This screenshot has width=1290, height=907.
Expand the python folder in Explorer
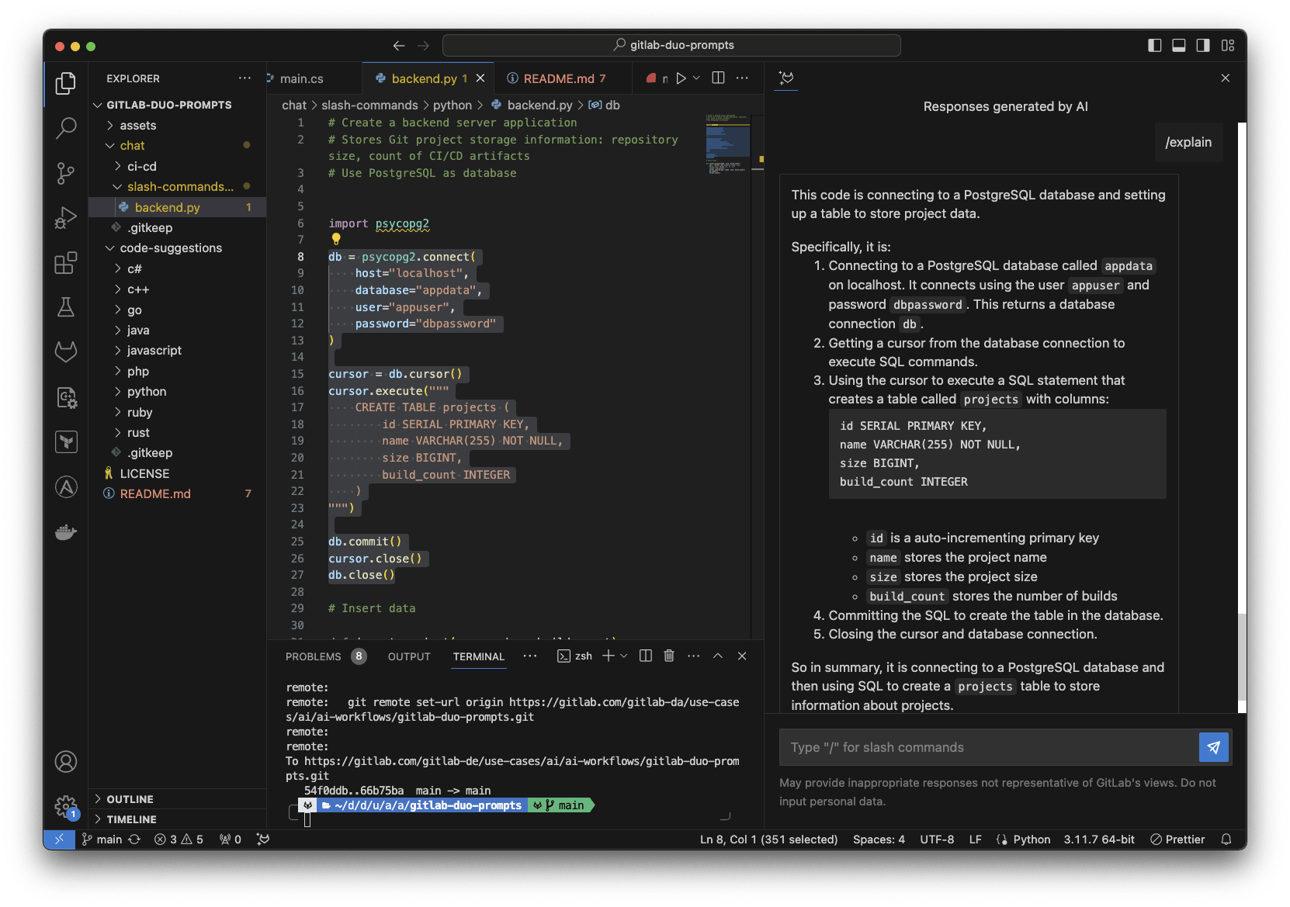145,391
